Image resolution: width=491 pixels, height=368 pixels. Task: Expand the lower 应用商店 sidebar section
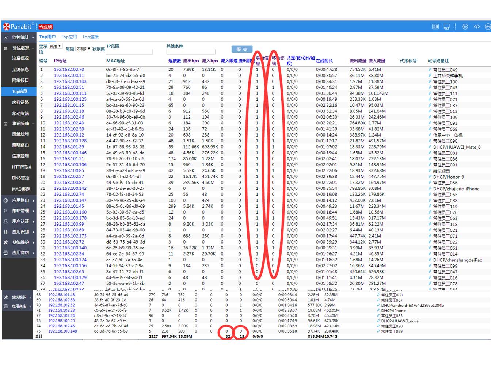click(30, 307)
